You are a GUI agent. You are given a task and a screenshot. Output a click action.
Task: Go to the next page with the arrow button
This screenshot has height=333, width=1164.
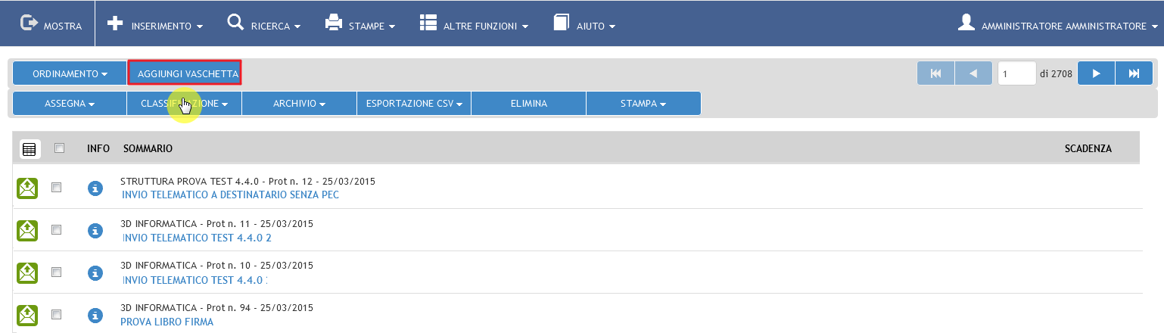(x=1096, y=73)
